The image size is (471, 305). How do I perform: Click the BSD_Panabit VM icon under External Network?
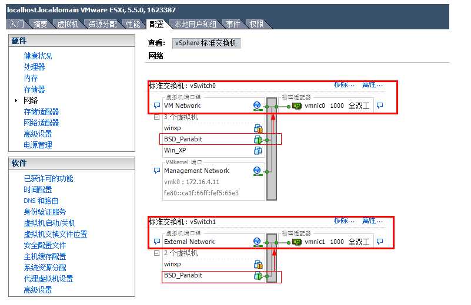click(x=258, y=276)
